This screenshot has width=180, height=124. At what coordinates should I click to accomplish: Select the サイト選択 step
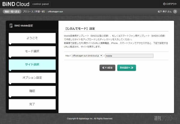click(x=32, y=65)
